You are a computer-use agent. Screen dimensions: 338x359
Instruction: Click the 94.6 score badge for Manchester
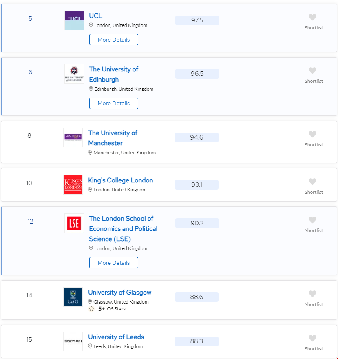coord(197,137)
